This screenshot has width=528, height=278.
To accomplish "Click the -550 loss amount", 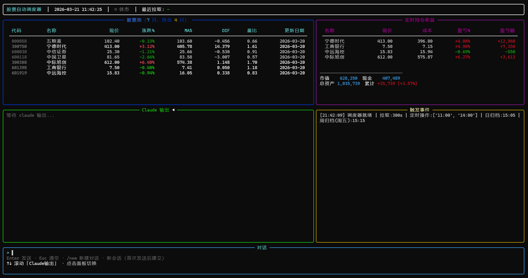I will [x=510, y=52].
